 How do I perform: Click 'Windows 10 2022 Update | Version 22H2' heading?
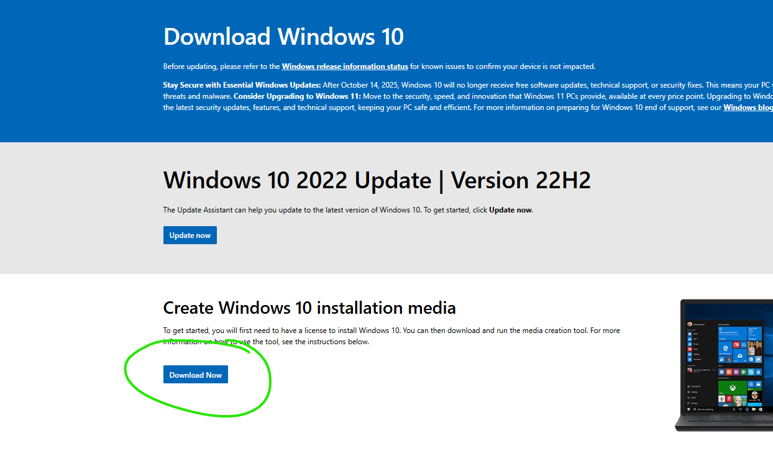(377, 180)
